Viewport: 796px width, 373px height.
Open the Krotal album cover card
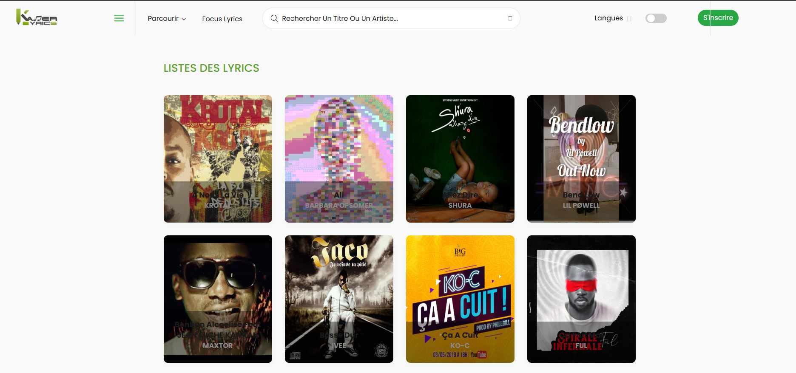pyautogui.click(x=218, y=159)
